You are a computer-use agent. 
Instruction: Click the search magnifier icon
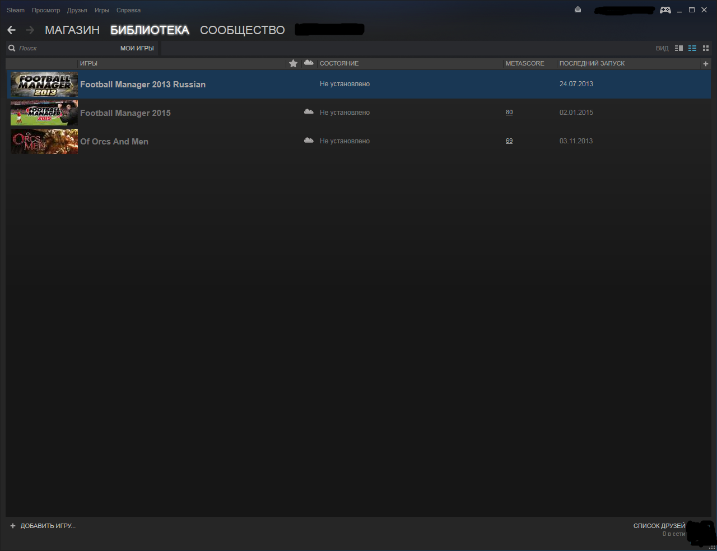pos(12,48)
